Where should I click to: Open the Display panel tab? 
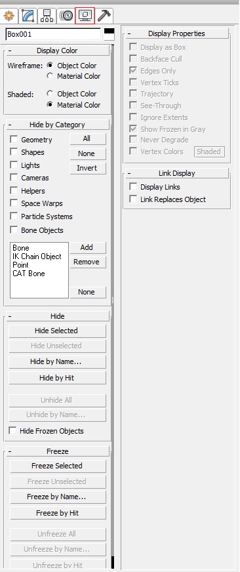pos(85,16)
